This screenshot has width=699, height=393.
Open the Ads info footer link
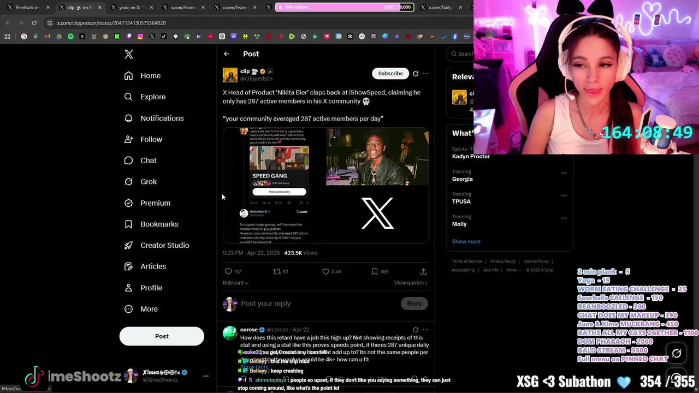click(490, 270)
